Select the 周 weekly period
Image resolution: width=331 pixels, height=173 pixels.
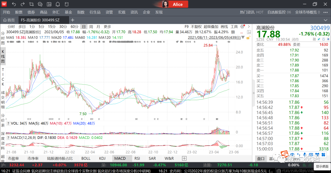click(x=91, y=27)
